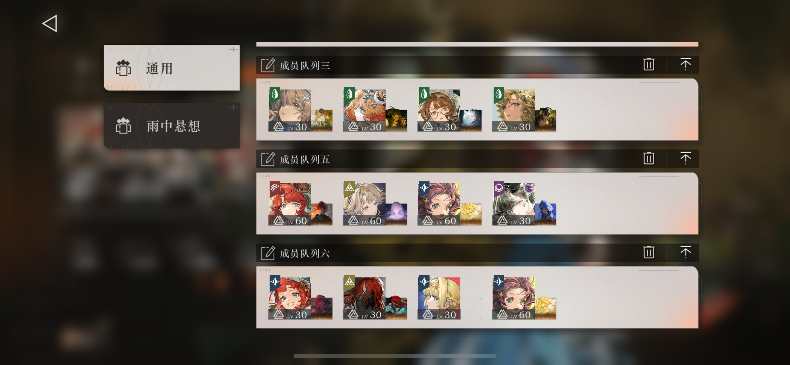Delete team 成员队列五 via trash icon
This screenshot has width=790, height=365.
(649, 158)
